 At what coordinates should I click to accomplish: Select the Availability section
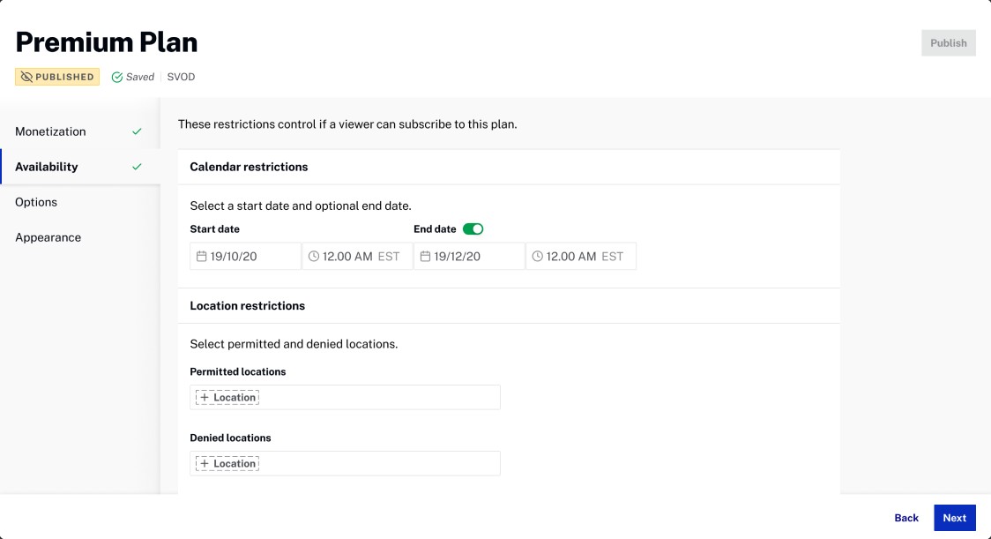(80, 167)
